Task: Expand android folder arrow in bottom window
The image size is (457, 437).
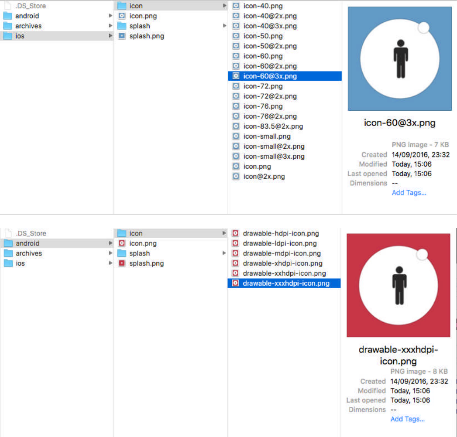Action: click(110, 243)
